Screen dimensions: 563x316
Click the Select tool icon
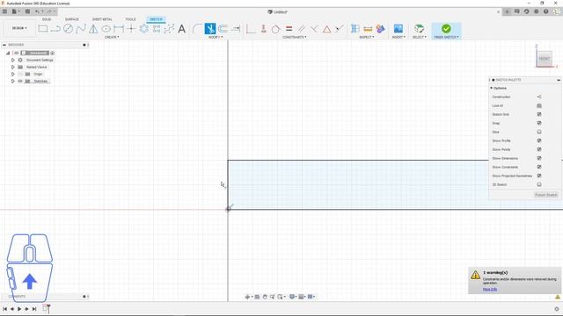pyautogui.click(x=419, y=29)
